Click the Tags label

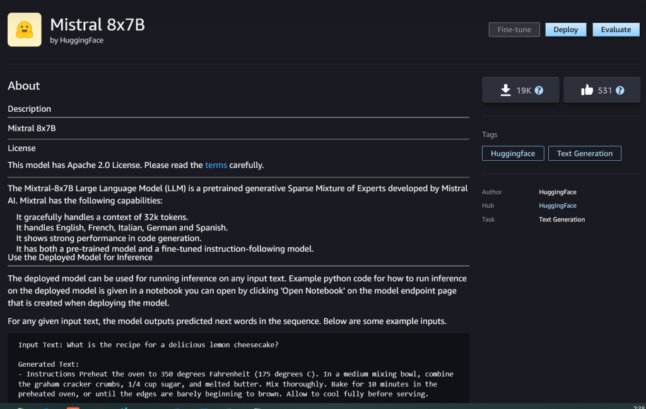coord(490,134)
